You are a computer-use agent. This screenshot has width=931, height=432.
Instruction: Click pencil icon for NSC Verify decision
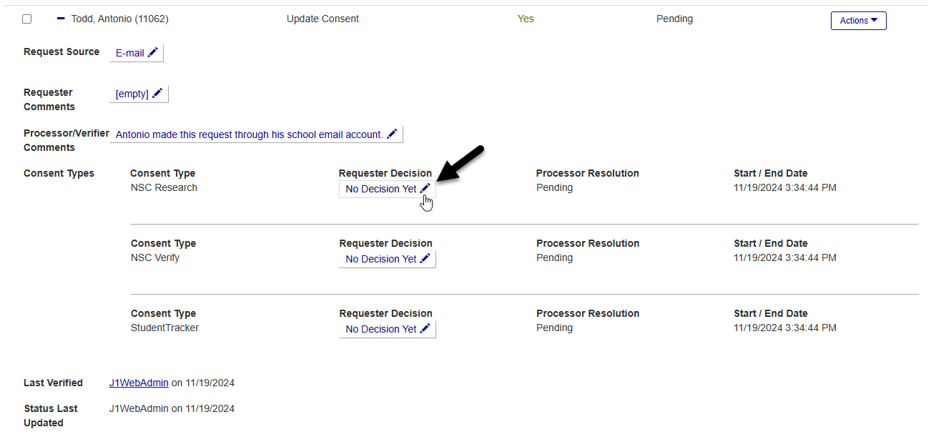425,259
